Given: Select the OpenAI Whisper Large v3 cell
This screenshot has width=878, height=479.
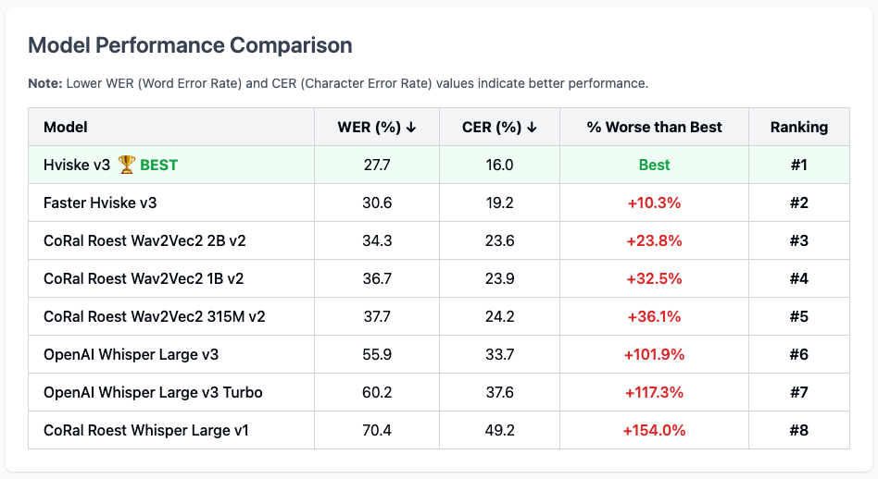Looking at the screenshot, I should (x=131, y=354).
